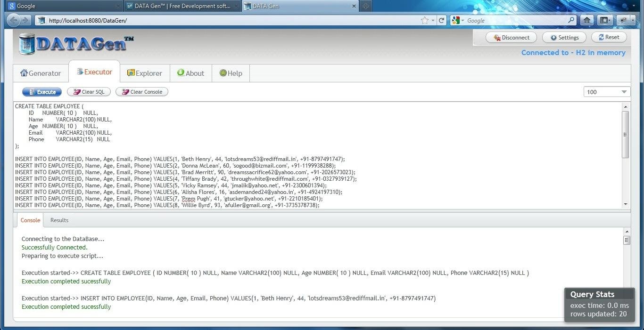Click the page reload icon beside address bar

click(442, 21)
